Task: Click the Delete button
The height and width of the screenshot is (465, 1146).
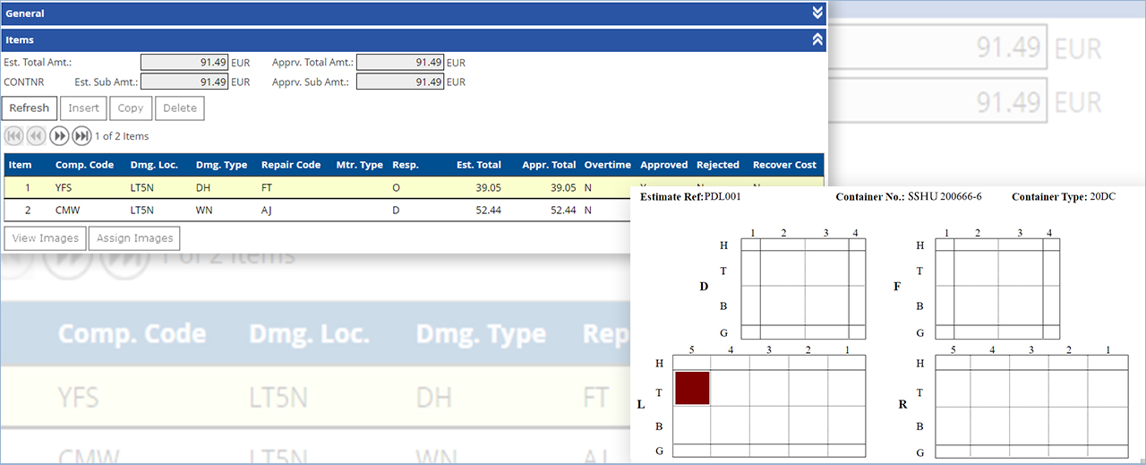Action: (179, 108)
